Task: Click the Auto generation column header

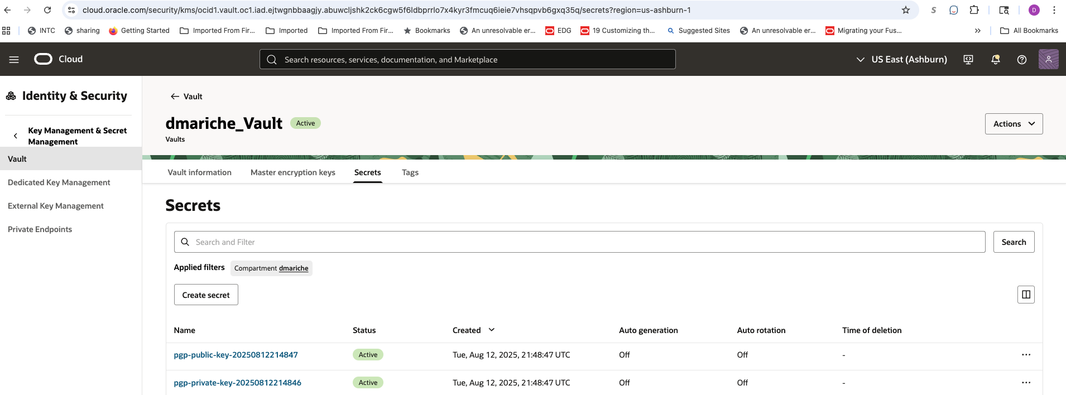Action: pyautogui.click(x=648, y=330)
